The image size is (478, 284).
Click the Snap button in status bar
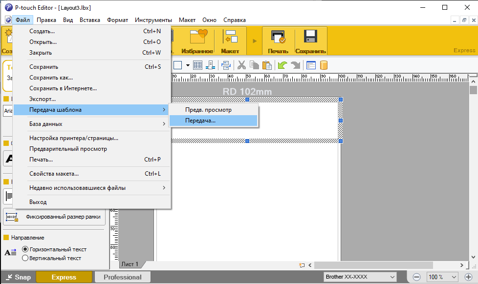click(18, 277)
